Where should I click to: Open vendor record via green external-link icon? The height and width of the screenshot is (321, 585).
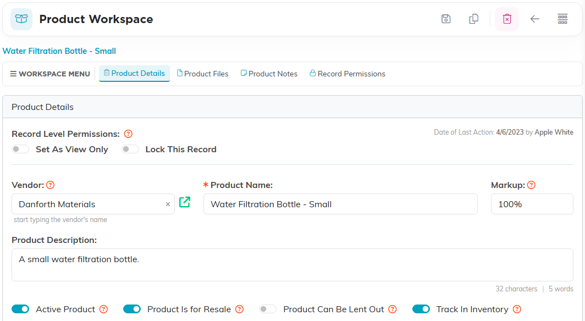(185, 202)
